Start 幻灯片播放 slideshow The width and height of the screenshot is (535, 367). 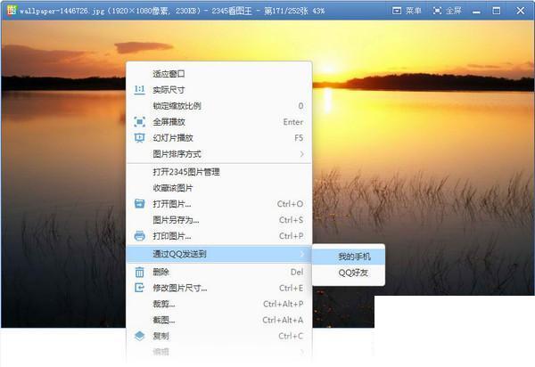point(218,138)
